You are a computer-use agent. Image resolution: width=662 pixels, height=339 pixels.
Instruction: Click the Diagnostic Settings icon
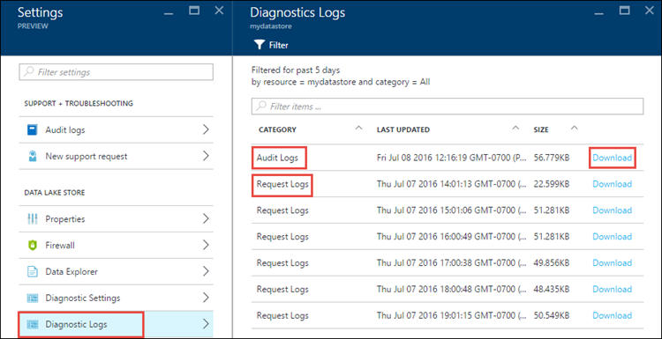[33, 298]
